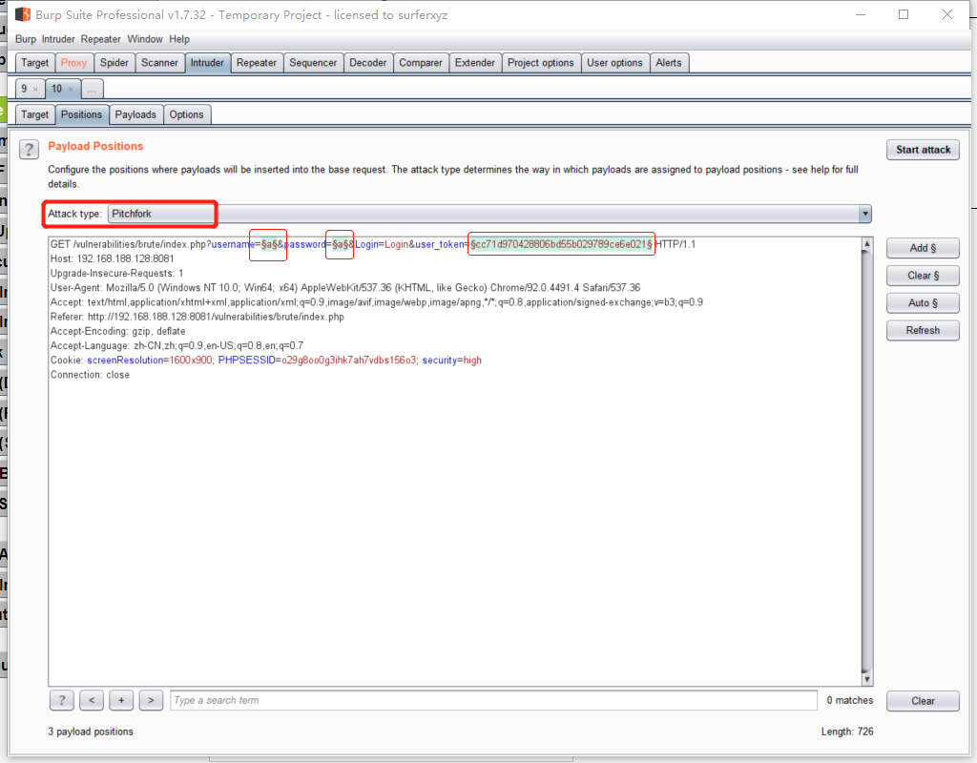Switch to the Comparer tab
The width and height of the screenshot is (977, 763).
pos(421,63)
